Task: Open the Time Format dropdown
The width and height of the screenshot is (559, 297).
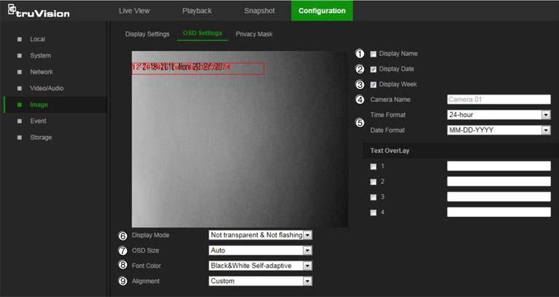Action: 499,115
